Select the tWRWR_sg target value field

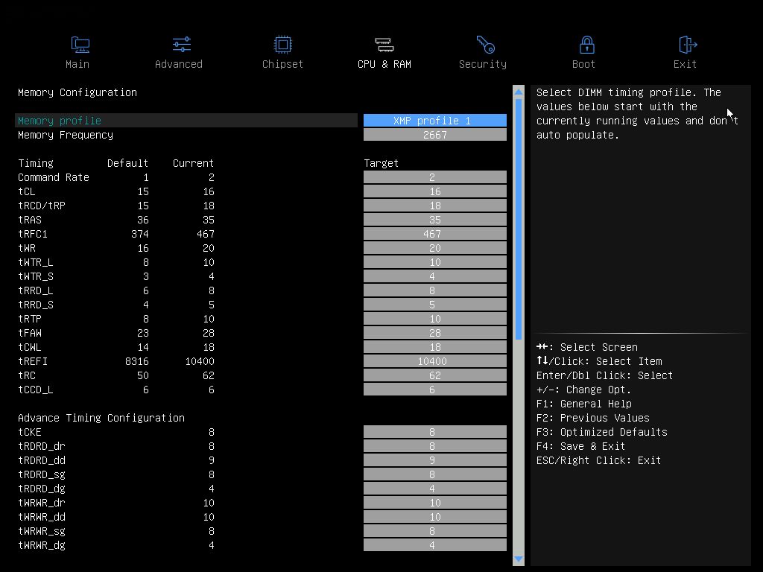[435, 530]
